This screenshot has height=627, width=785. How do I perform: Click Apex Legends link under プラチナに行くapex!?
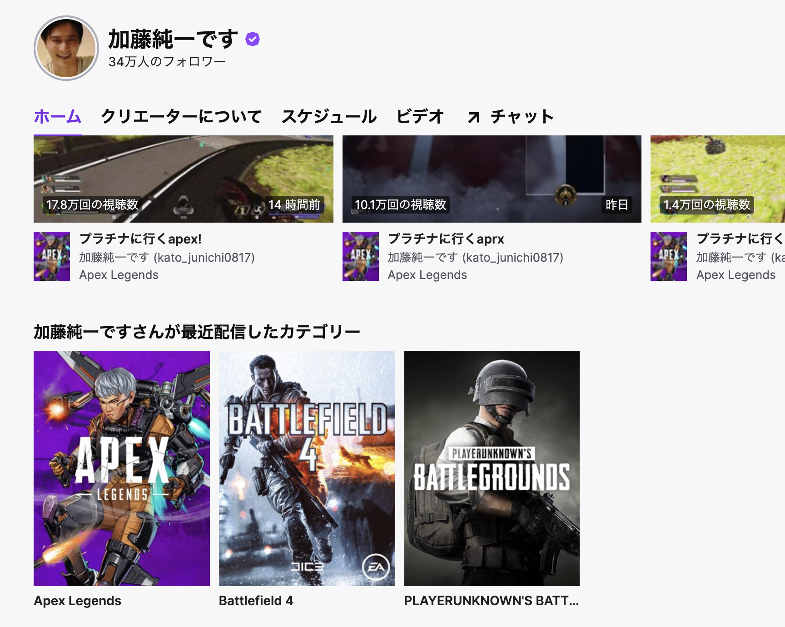pyautogui.click(x=119, y=275)
